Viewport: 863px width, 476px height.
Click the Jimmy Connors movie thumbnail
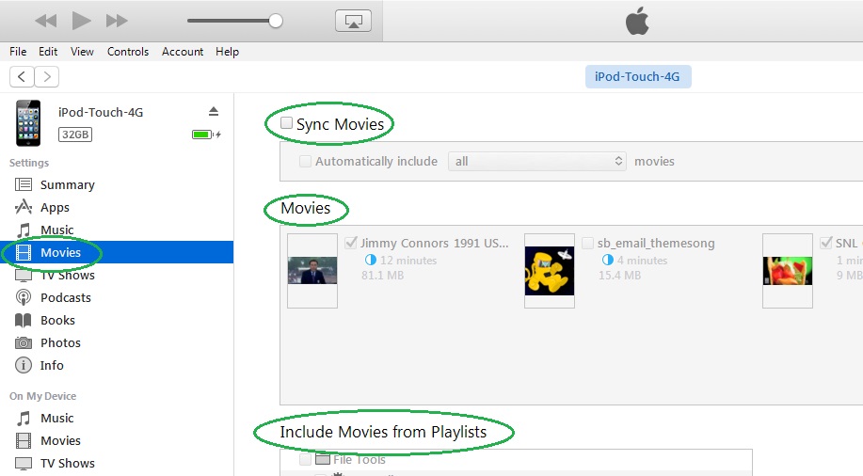coord(312,270)
